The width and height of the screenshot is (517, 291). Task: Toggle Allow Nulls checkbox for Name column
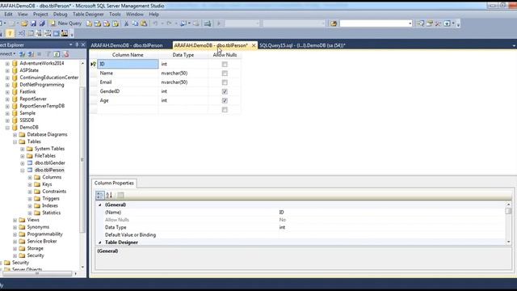tap(225, 74)
